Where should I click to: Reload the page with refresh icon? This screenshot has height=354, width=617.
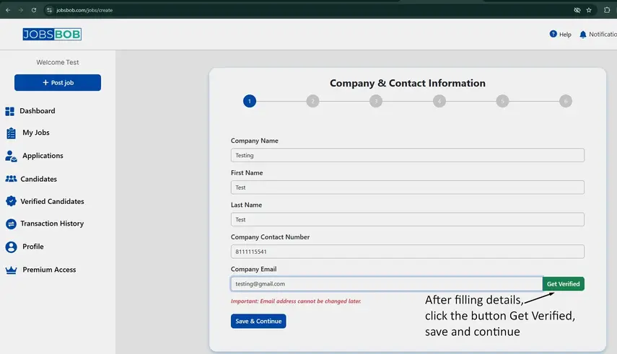[34, 10]
